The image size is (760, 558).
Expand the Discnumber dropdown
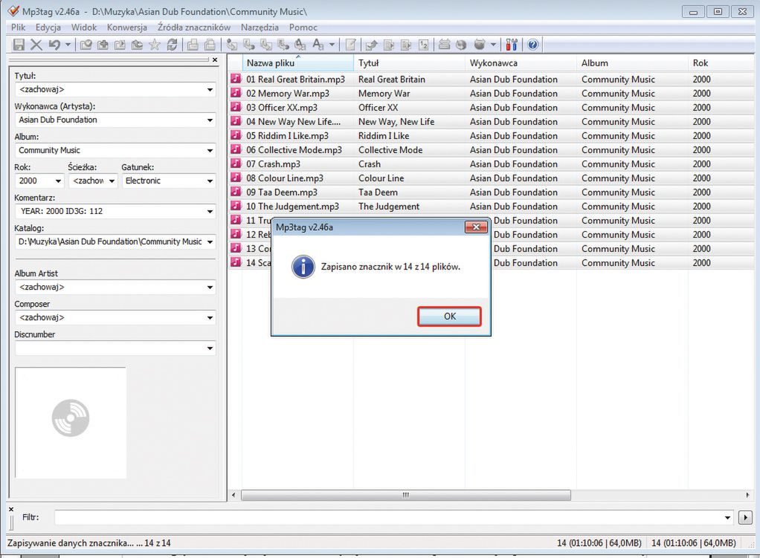click(210, 348)
